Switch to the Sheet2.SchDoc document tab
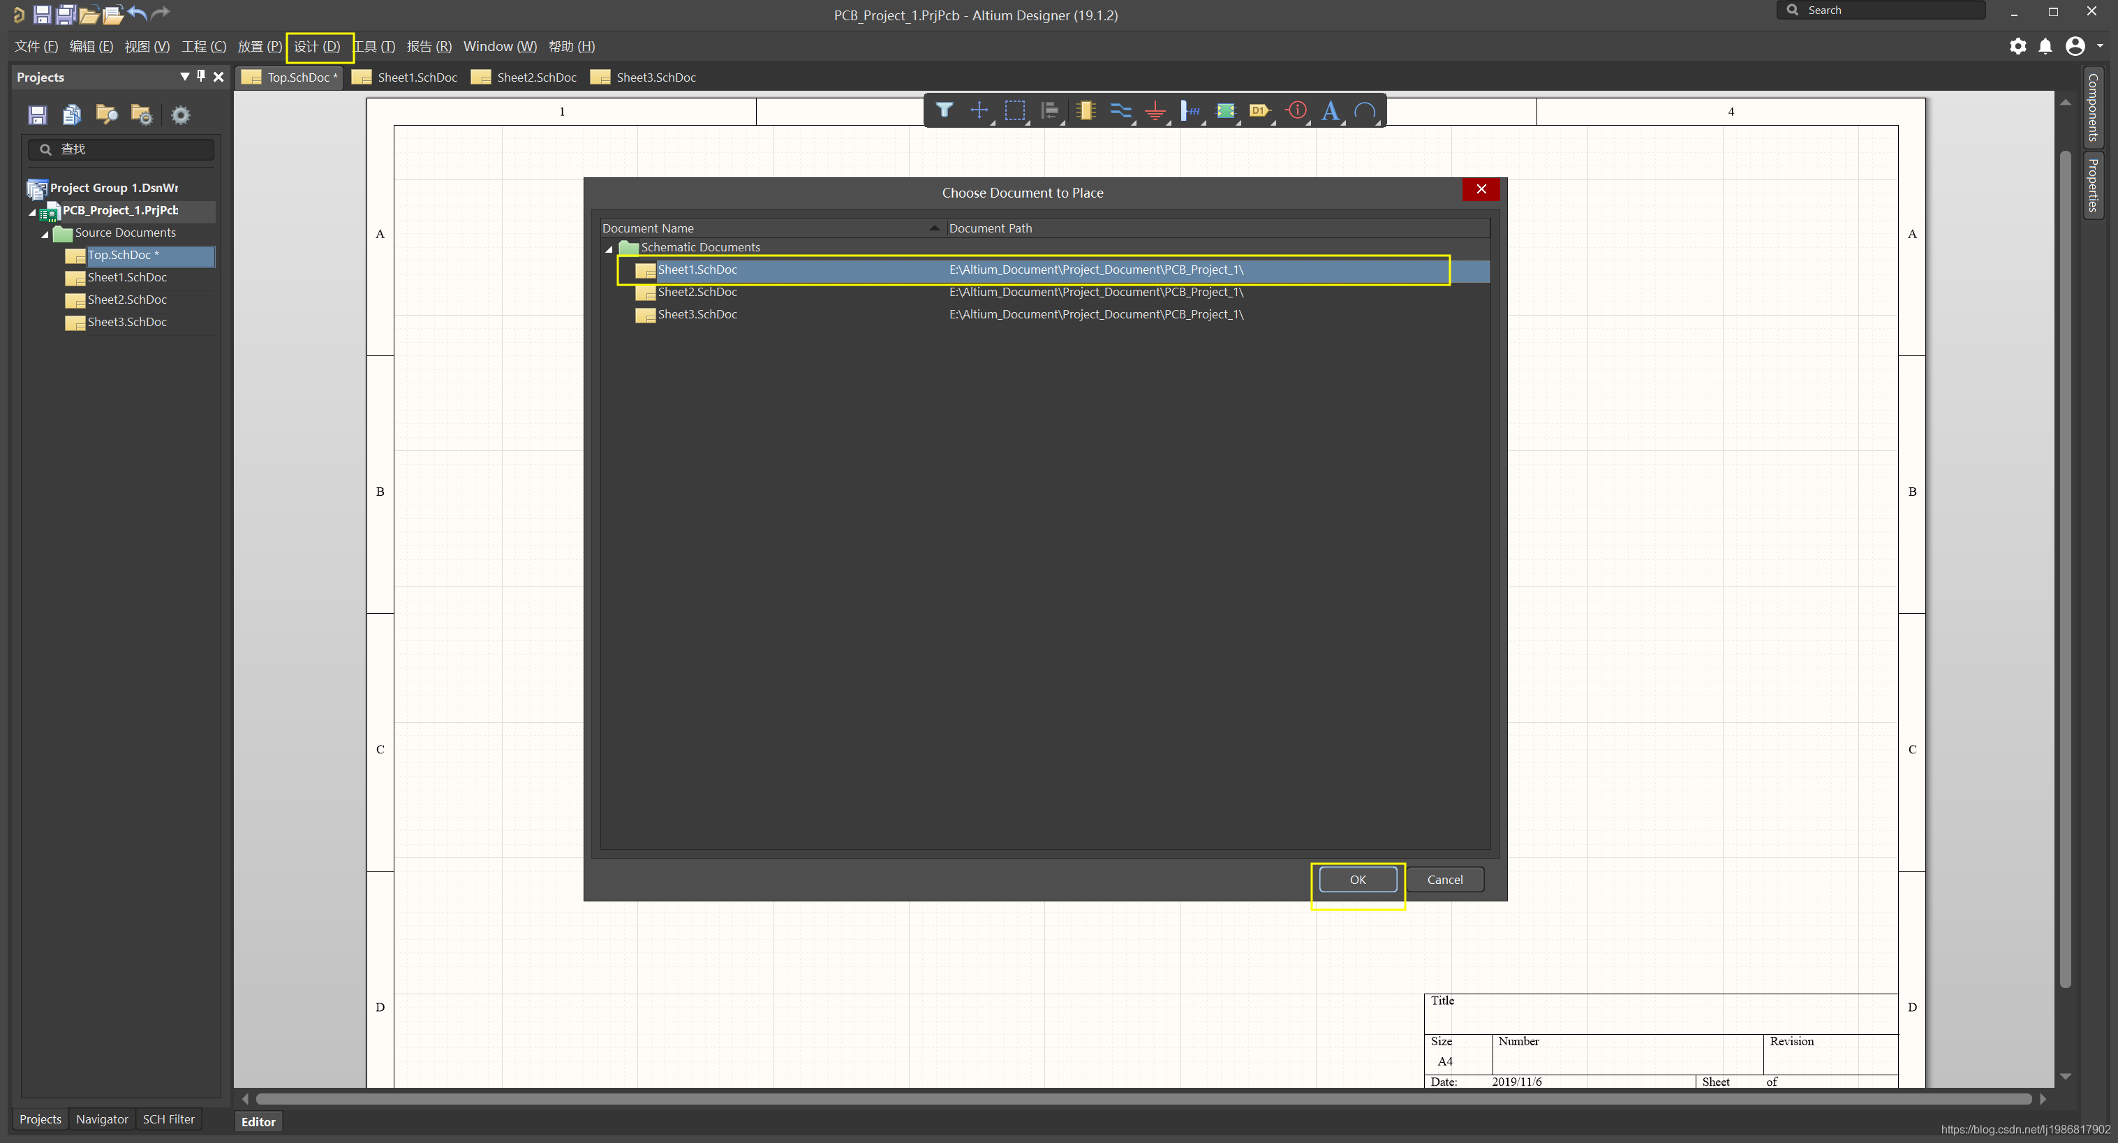The height and width of the screenshot is (1143, 2118). coord(535,78)
